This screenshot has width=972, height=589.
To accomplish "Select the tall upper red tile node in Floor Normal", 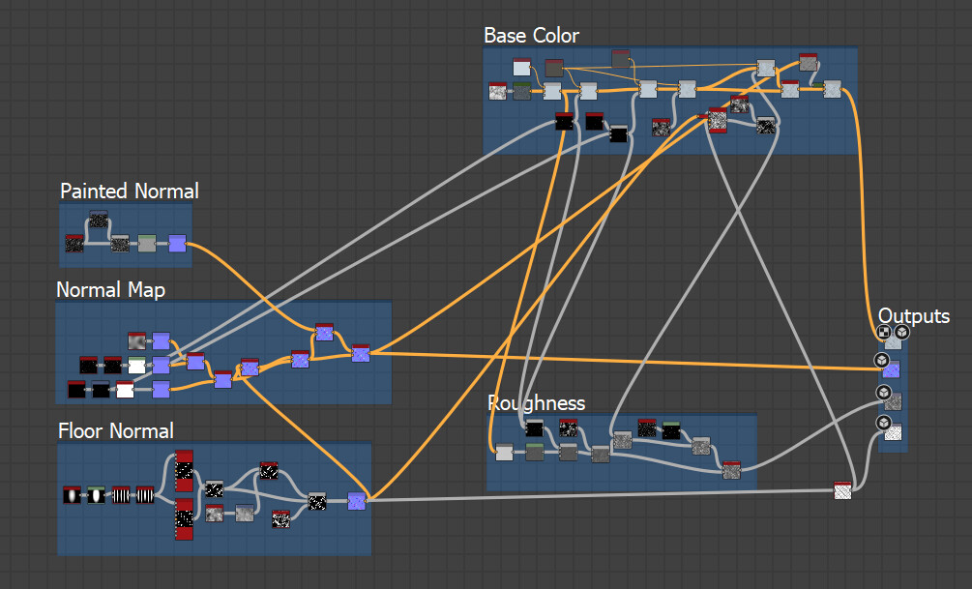I will (x=184, y=471).
